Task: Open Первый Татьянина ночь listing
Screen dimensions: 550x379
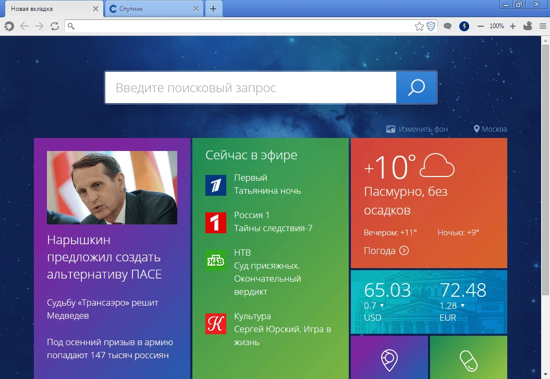Action: 267,184
